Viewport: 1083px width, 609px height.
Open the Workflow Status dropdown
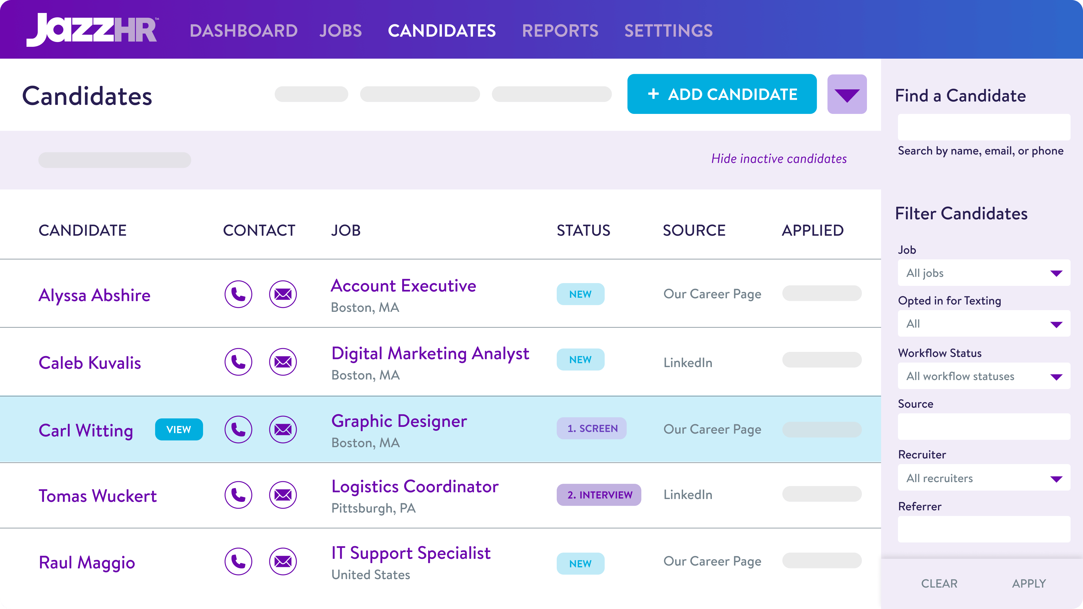click(x=984, y=376)
